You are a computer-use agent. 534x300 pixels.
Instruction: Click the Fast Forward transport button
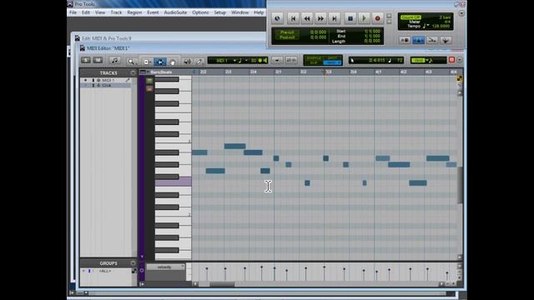pos(320,18)
